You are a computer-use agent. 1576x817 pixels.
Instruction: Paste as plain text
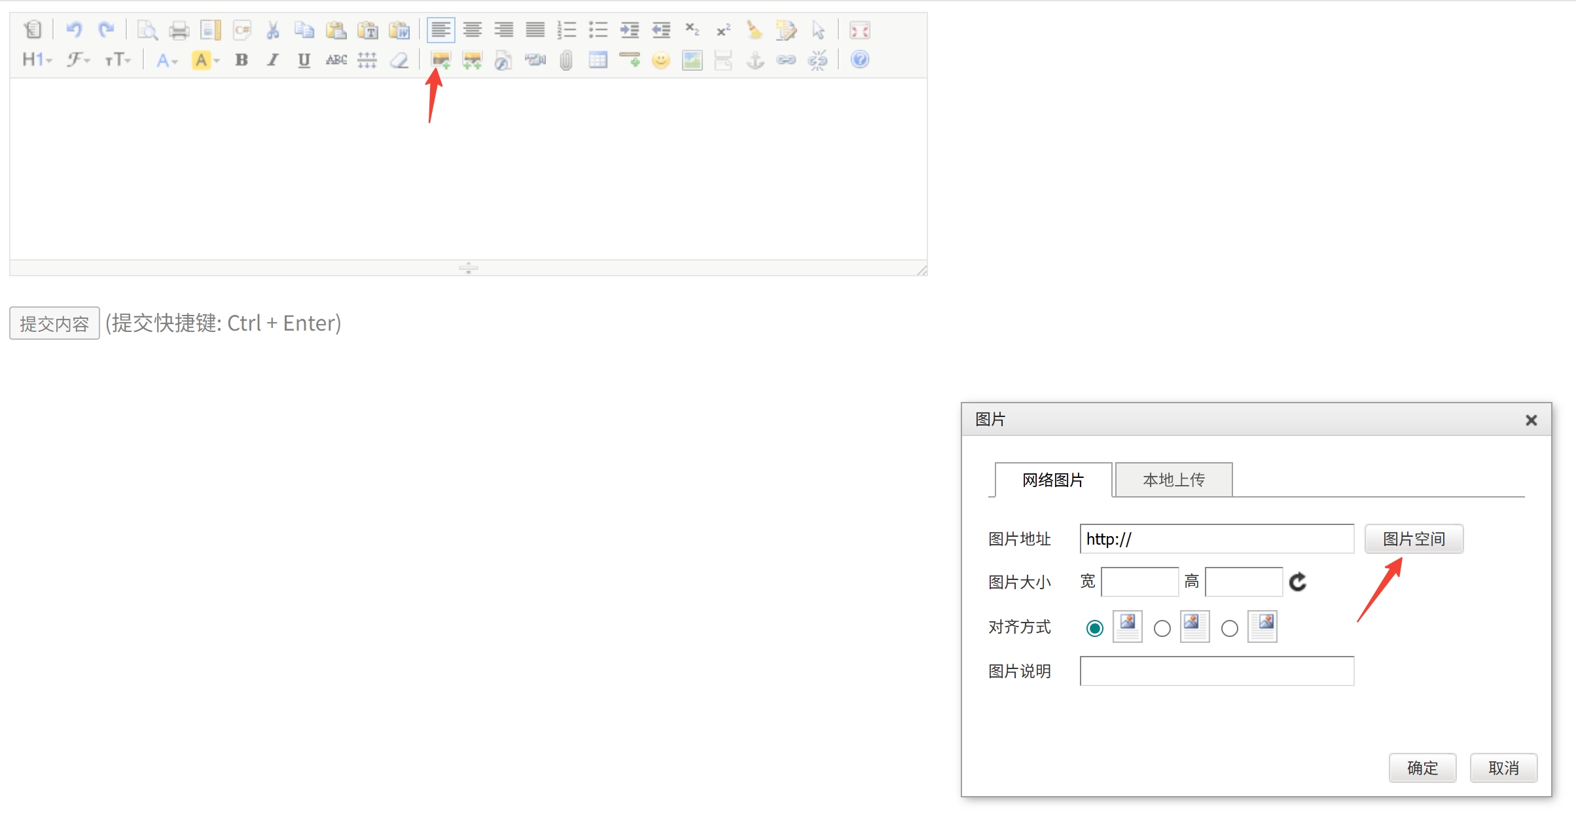(x=368, y=30)
